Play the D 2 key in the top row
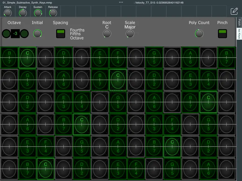 coord(64,58)
